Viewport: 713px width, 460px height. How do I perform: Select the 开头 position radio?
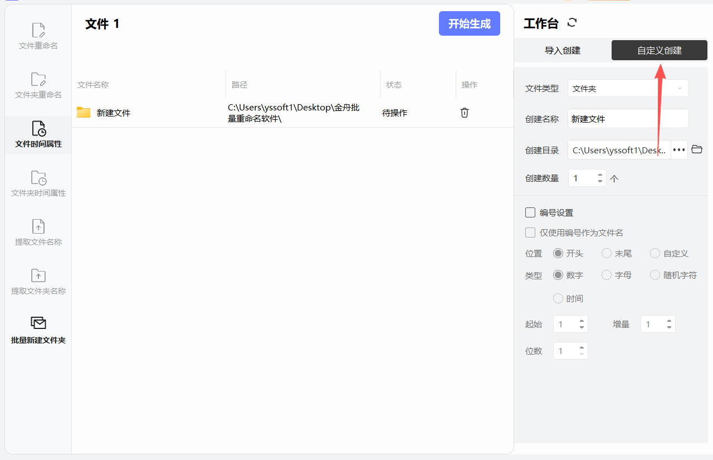tap(558, 253)
